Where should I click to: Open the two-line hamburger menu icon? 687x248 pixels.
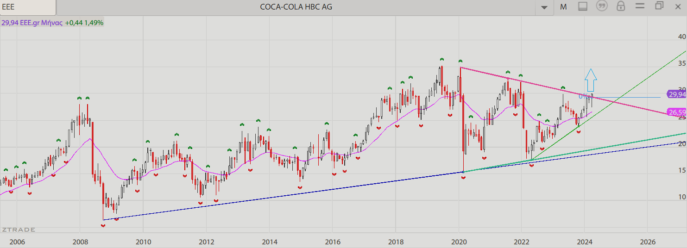tap(640, 6)
